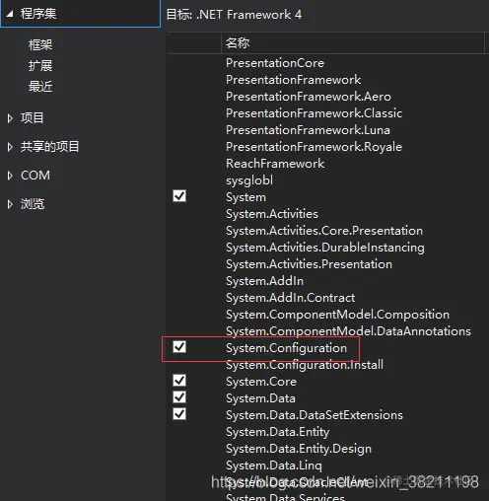The image size is (489, 501).
Task: Expand the COM category arrow
Action: pyautogui.click(x=10, y=176)
